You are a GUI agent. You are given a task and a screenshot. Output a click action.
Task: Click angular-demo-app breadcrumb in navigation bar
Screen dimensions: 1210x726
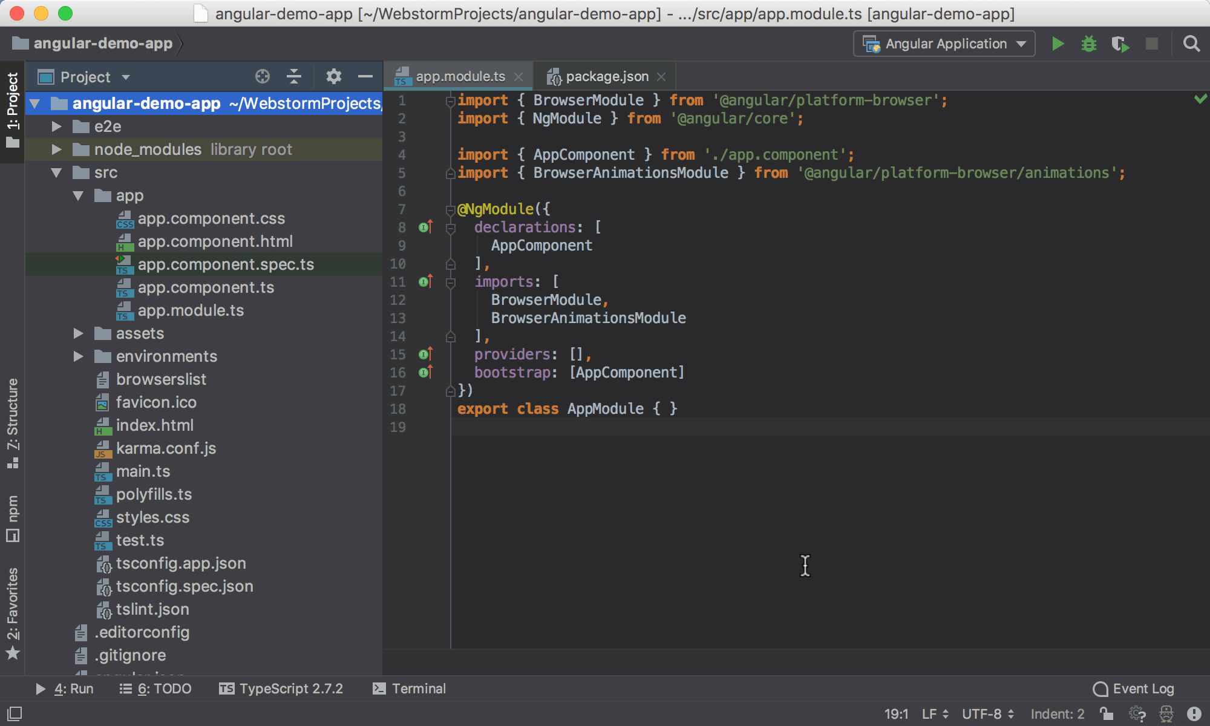pyautogui.click(x=93, y=44)
